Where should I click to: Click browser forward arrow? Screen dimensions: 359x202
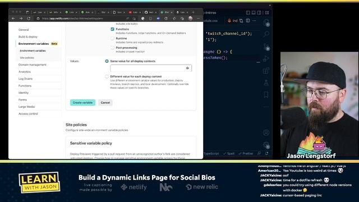(x=21, y=19)
